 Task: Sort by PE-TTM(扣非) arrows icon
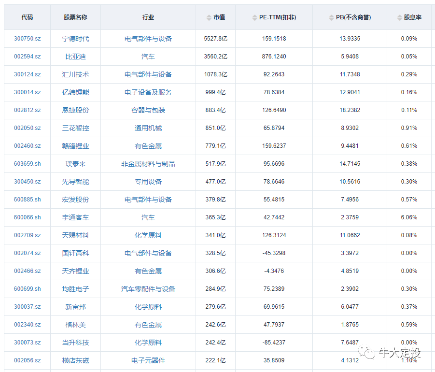coord(254,18)
